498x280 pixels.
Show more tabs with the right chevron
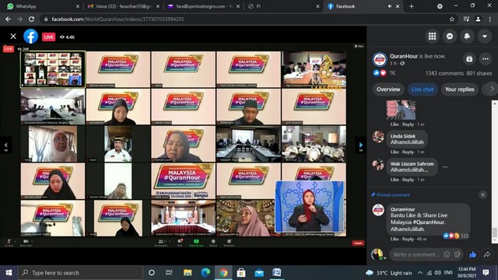[492, 89]
